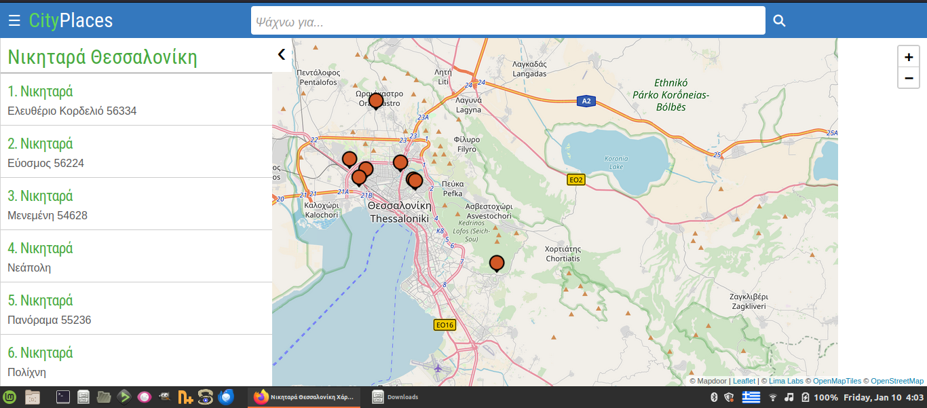Click the Εύοσμος 56224 address text
The width and height of the screenshot is (927, 408).
point(45,163)
